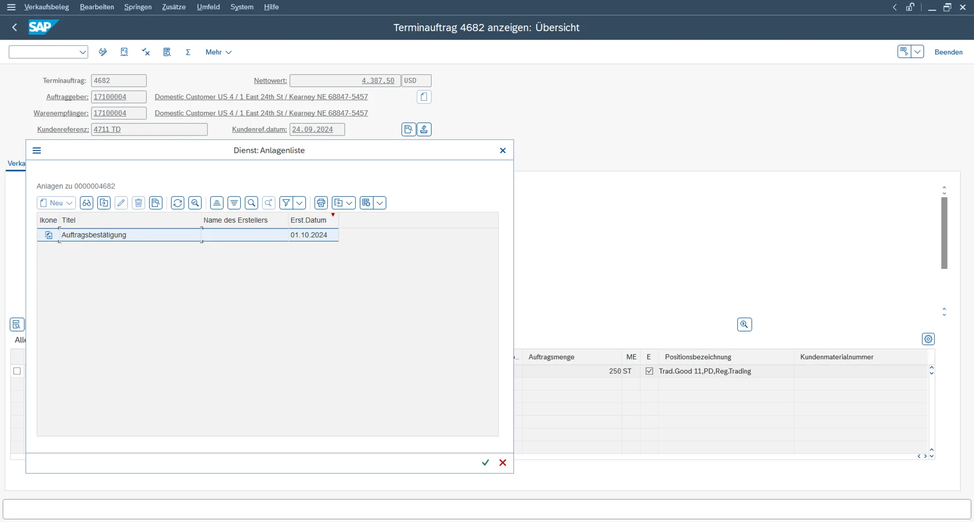Click the filter funnel icon

click(286, 203)
